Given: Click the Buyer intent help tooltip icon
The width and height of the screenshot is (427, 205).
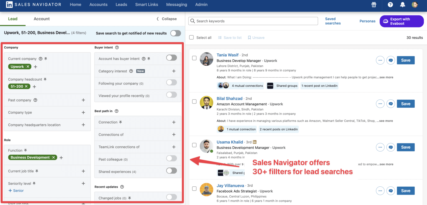Looking at the screenshot, I should pyautogui.click(x=116, y=47).
